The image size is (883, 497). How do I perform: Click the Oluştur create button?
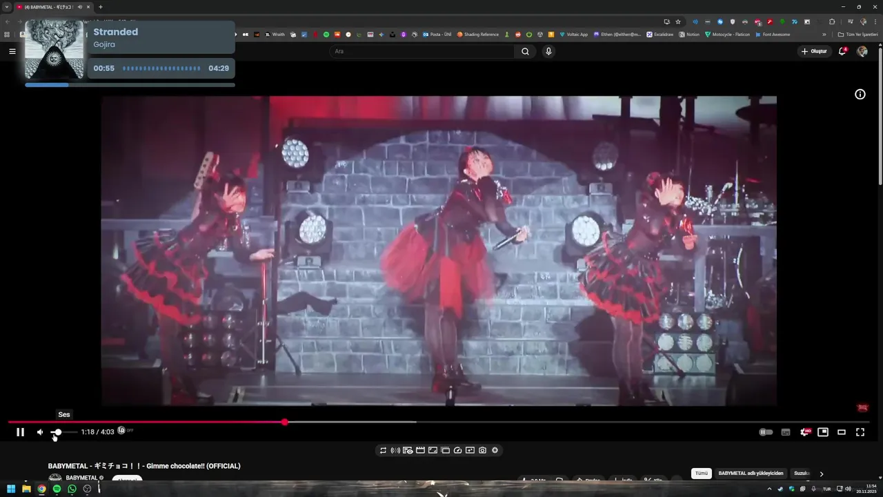point(814,51)
